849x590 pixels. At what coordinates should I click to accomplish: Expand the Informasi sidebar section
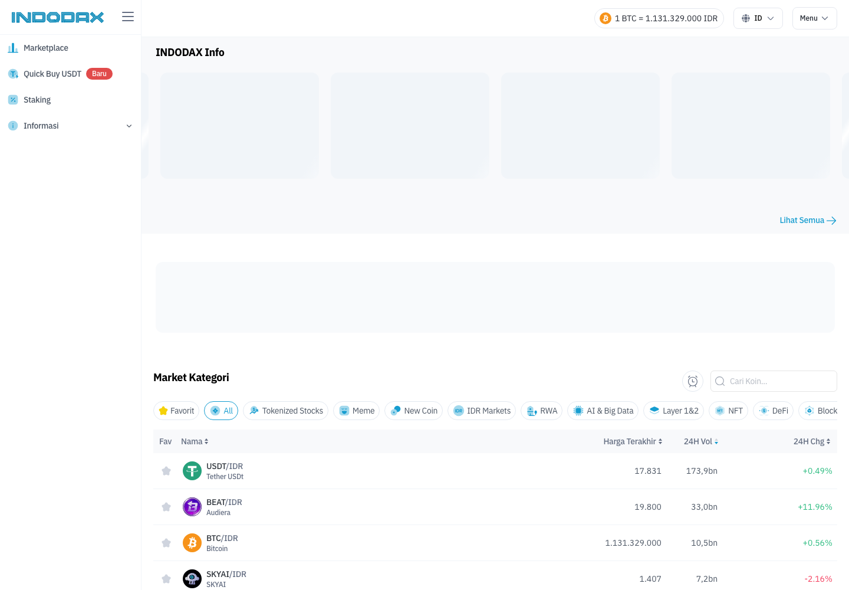click(71, 126)
